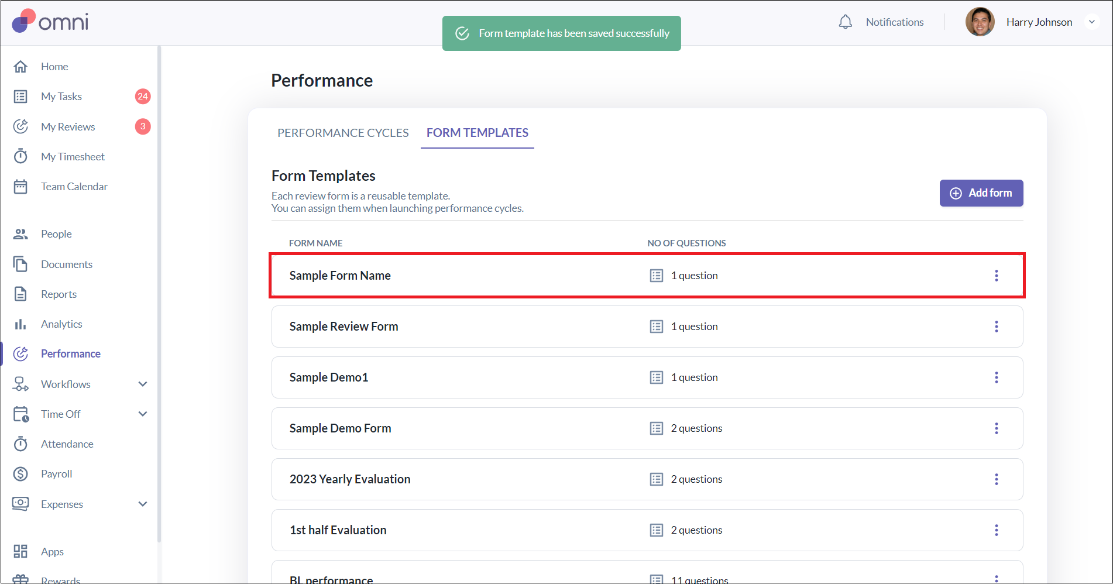Image resolution: width=1113 pixels, height=584 pixels.
Task: Click the Payroll dollar icon
Action: (20, 474)
